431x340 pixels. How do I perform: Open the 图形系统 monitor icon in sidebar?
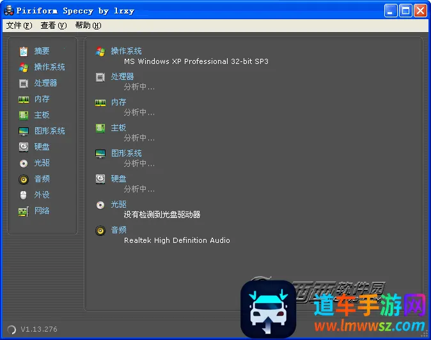[x=24, y=131]
